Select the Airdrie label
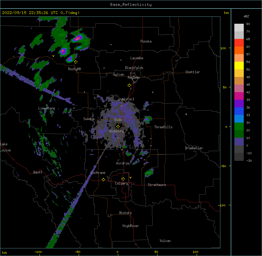 click(x=122, y=163)
